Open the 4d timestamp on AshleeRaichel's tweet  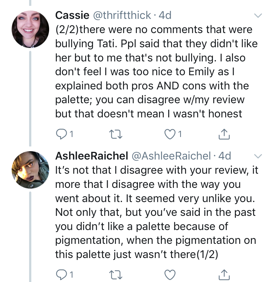click(x=224, y=156)
